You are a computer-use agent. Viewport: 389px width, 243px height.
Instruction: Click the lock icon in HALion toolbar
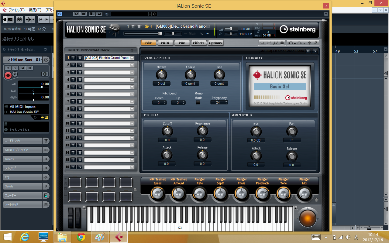[282, 43]
